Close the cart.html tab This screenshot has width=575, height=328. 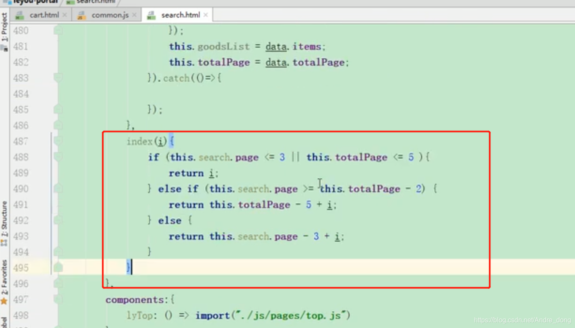(x=65, y=15)
